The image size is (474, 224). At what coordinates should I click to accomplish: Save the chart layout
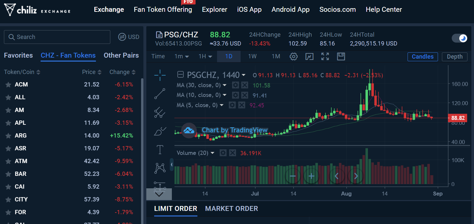(x=341, y=56)
